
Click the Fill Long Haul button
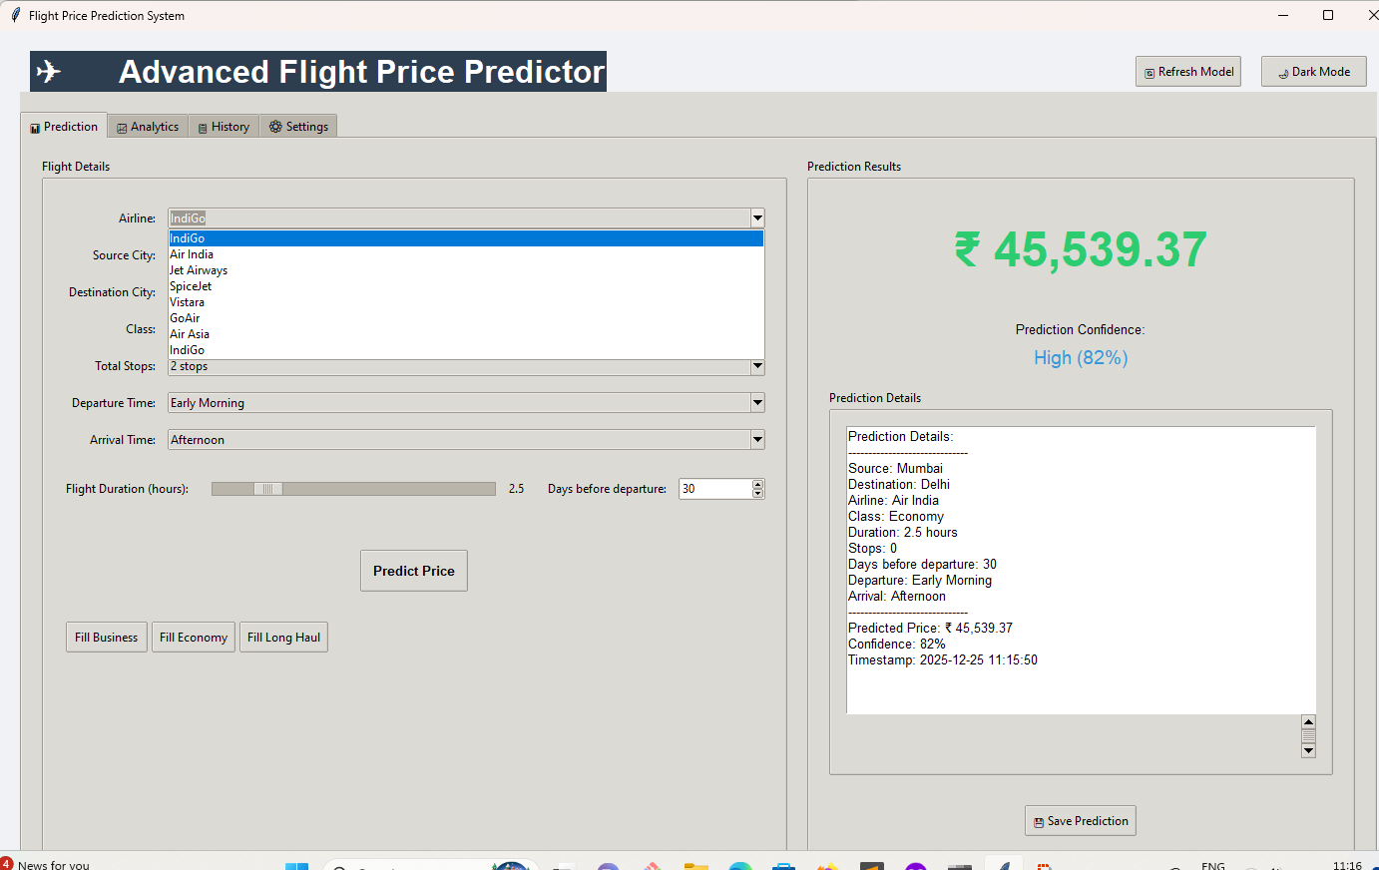[x=283, y=638]
